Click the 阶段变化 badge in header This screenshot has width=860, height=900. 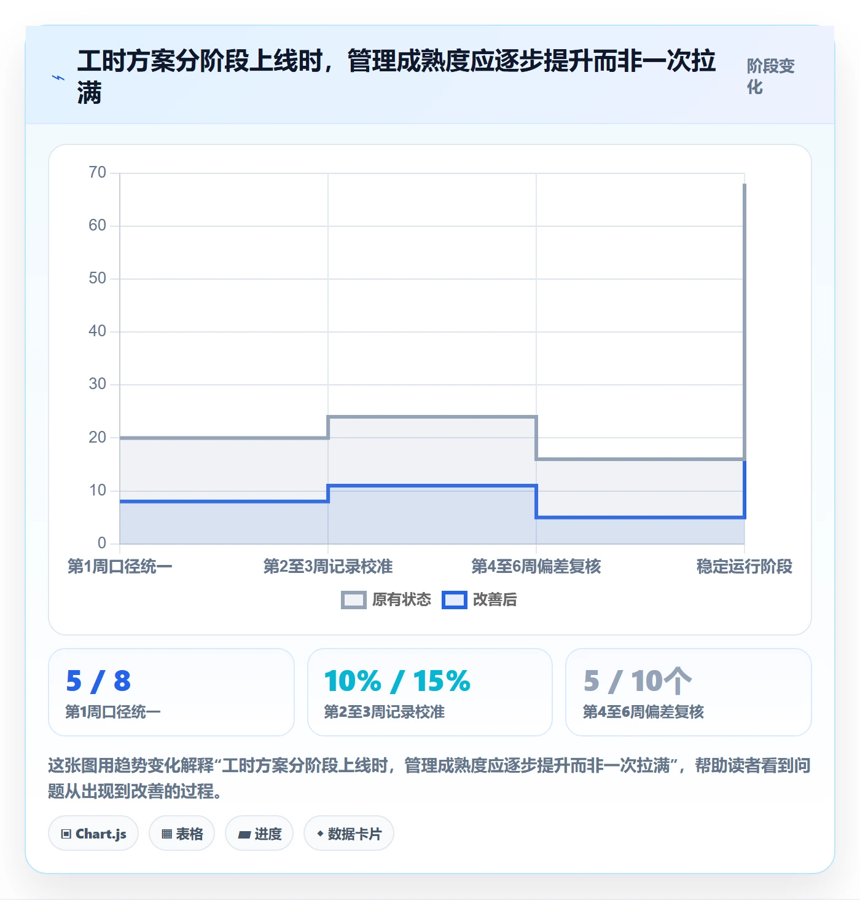[x=771, y=77]
